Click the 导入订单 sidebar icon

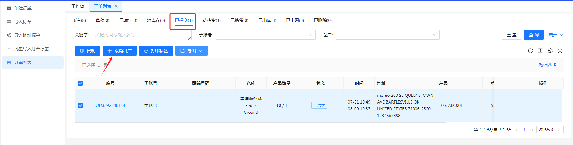point(9,22)
